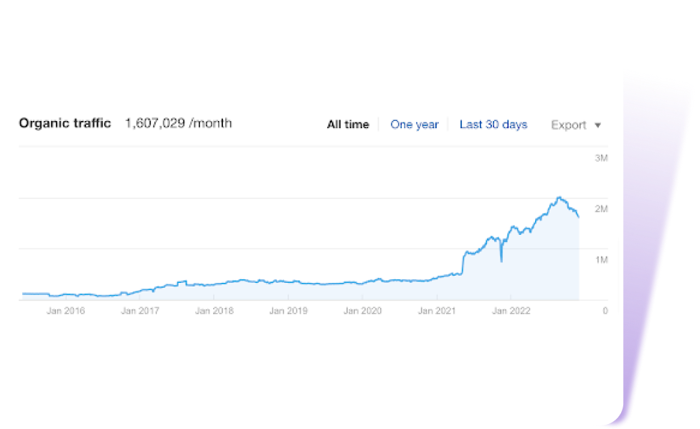Click the Export dropdown arrow icon

[x=597, y=125]
